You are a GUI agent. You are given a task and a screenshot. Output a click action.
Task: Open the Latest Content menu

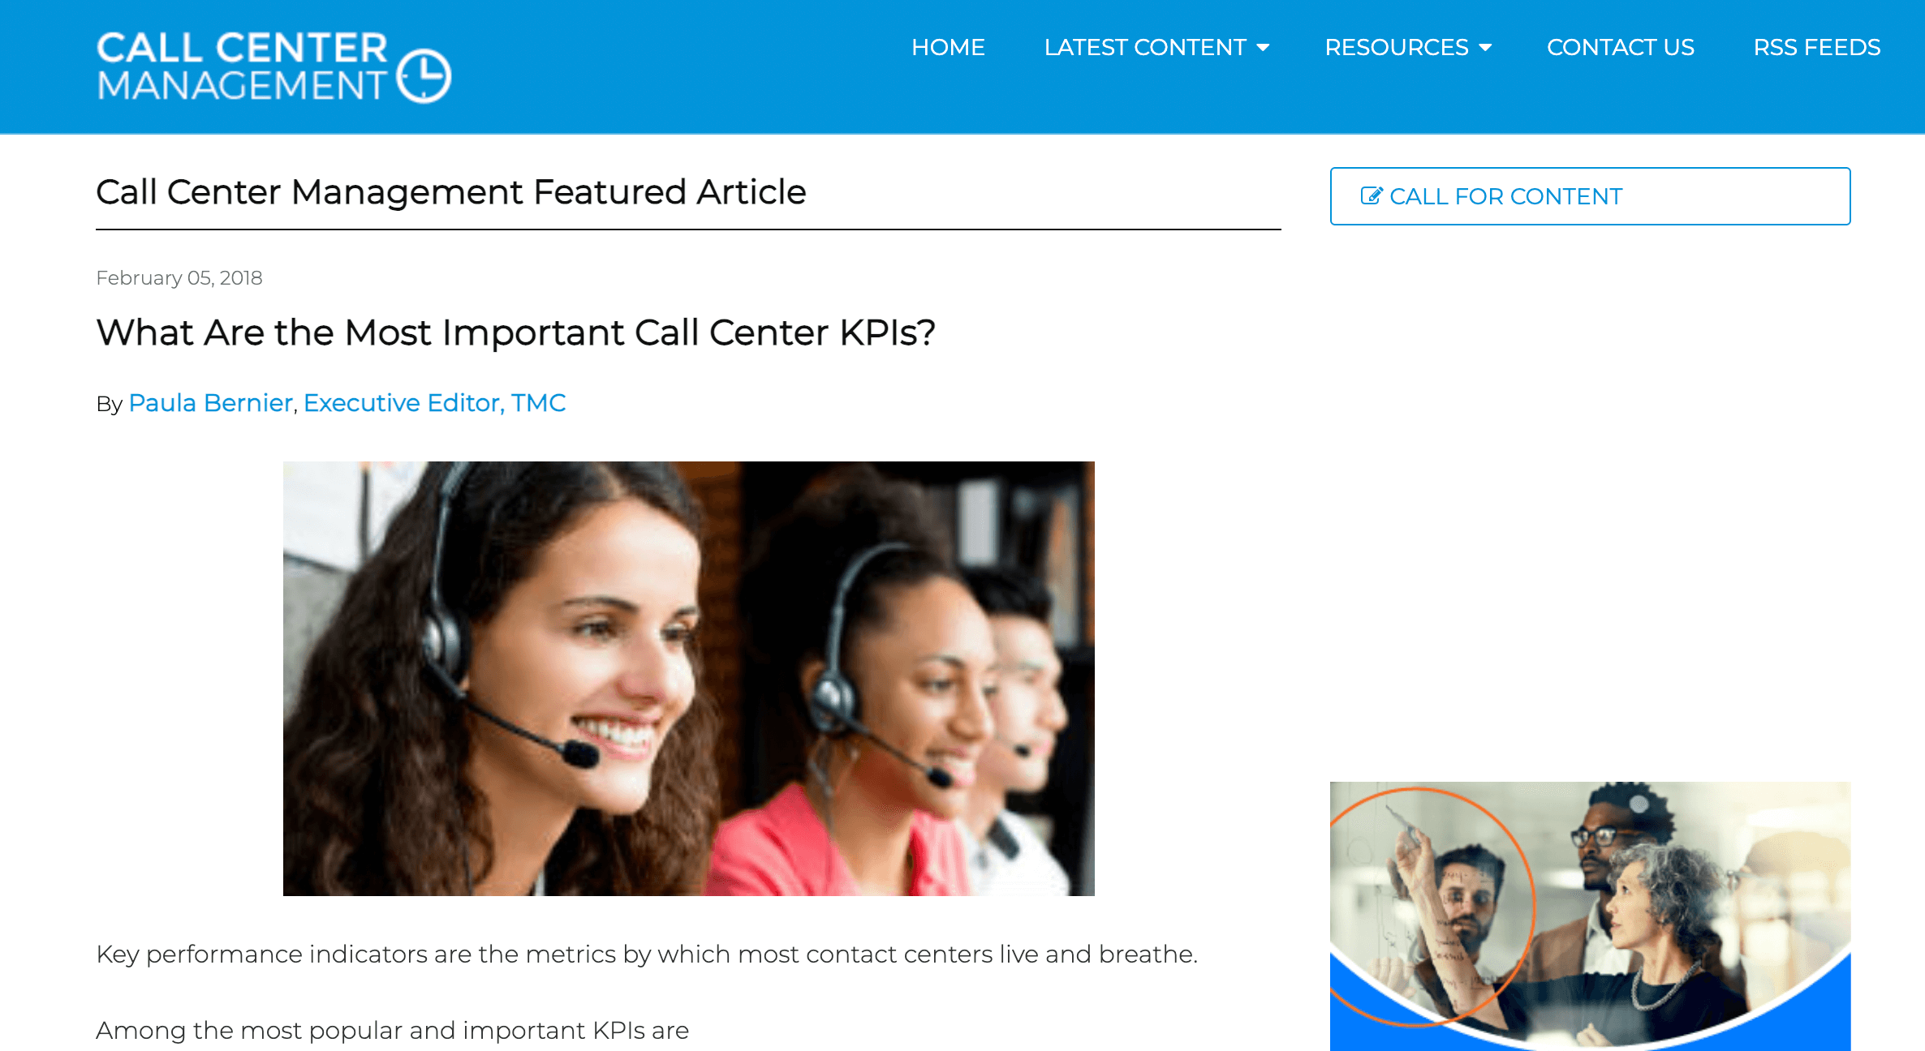[1145, 47]
